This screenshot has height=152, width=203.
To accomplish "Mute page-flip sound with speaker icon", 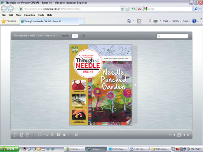I will (x=64, y=135).
